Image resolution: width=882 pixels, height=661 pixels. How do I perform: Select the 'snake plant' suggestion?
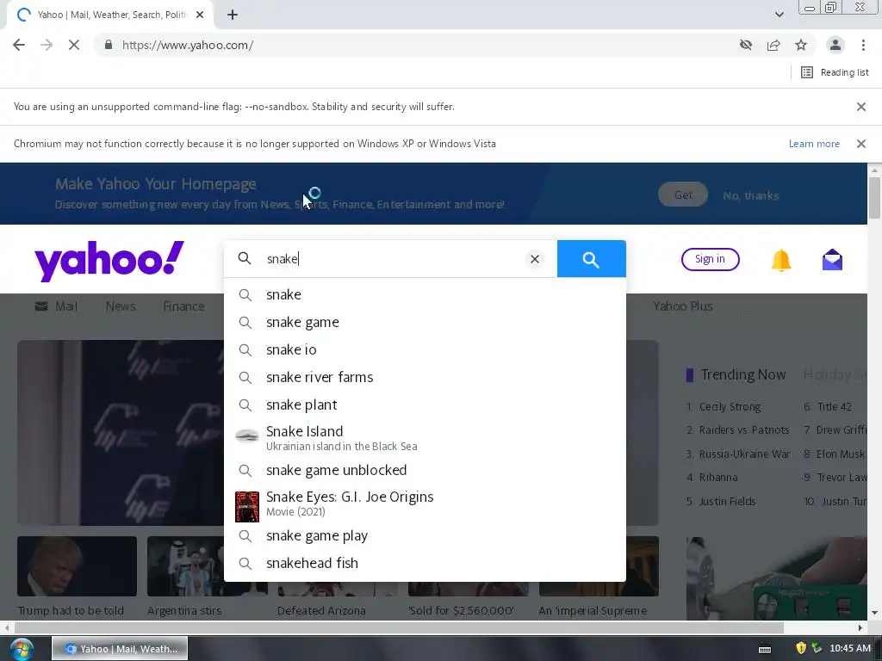[425, 405]
